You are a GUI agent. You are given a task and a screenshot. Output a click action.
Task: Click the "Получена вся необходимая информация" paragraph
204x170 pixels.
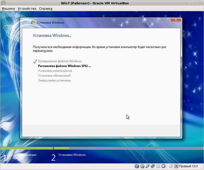pos(99,49)
